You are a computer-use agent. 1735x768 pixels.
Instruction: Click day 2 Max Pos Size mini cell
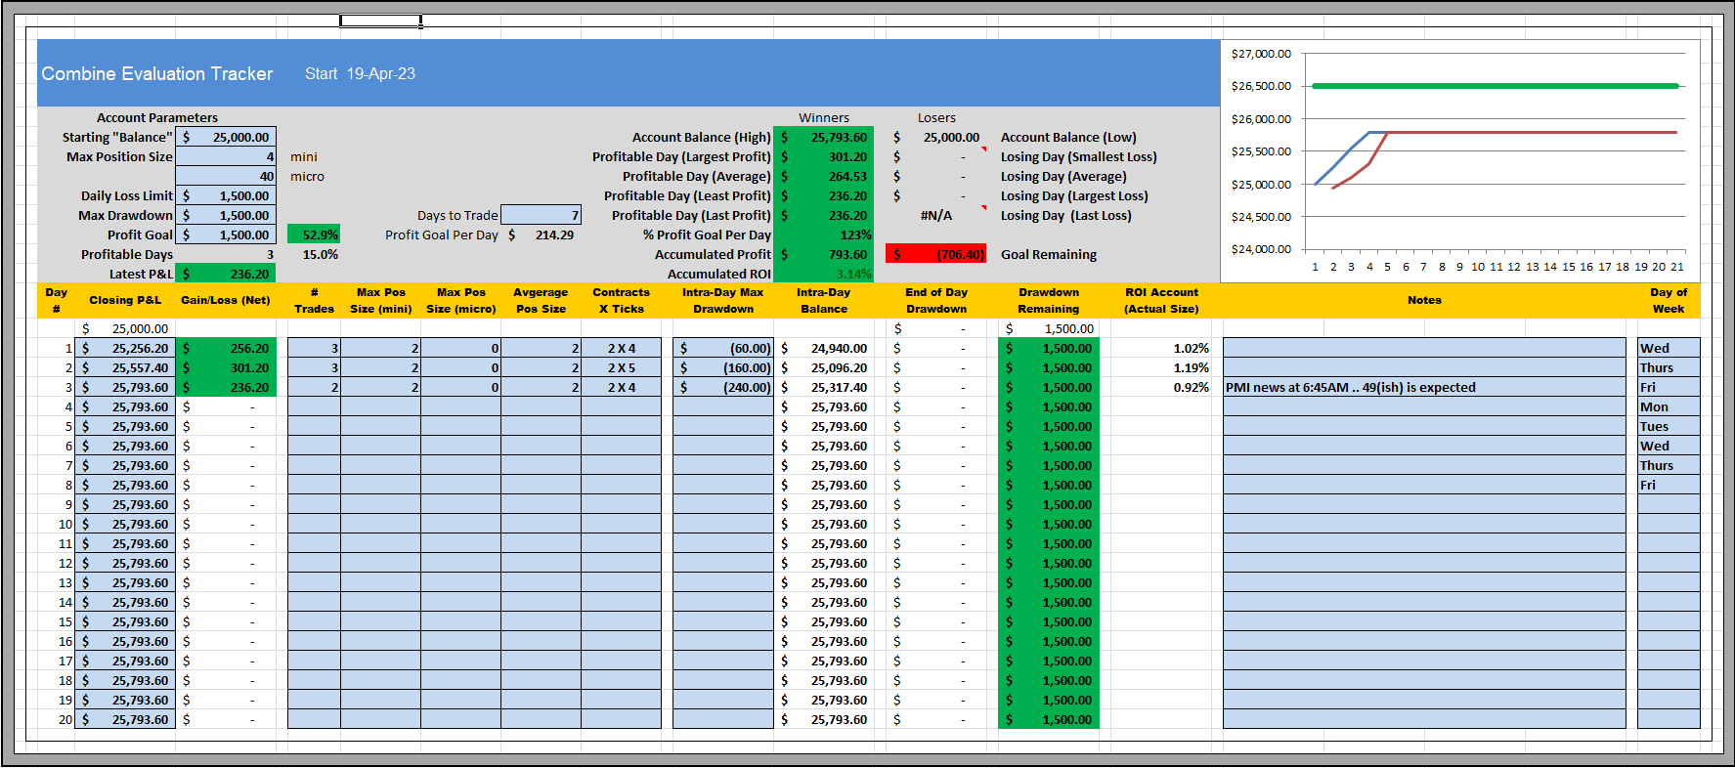(380, 367)
